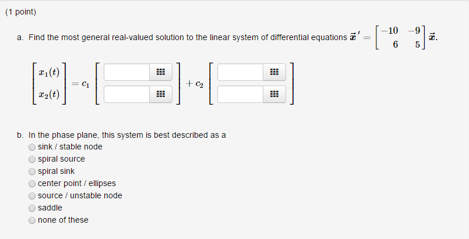The height and width of the screenshot is (239, 469).
Task: Click the 'none of these' label text
Action: tap(63, 220)
